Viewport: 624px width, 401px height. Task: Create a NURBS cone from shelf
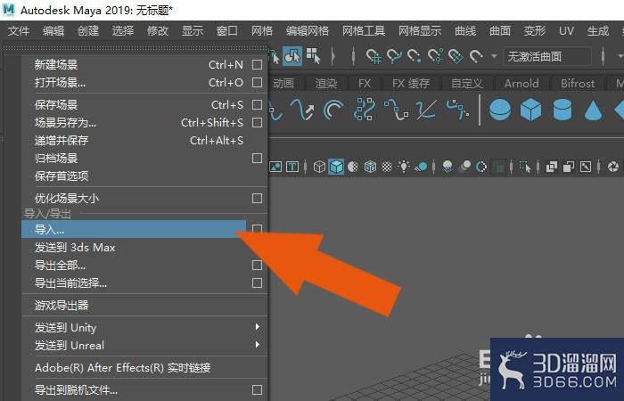click(x=593, y=110)
